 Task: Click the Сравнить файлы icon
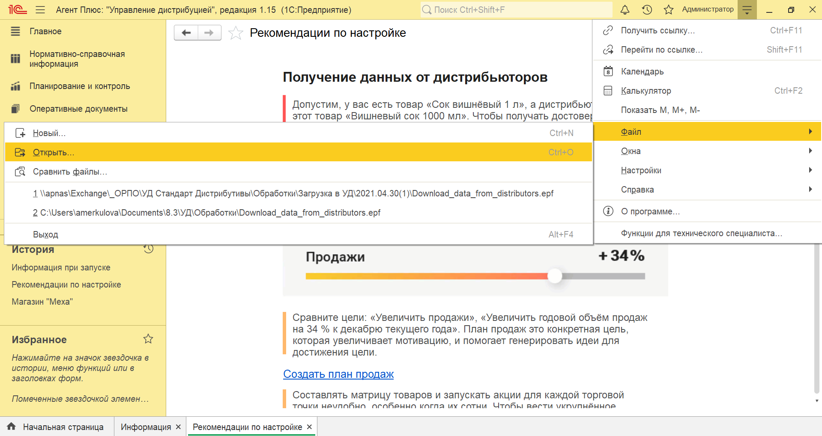tap(20, 172)
